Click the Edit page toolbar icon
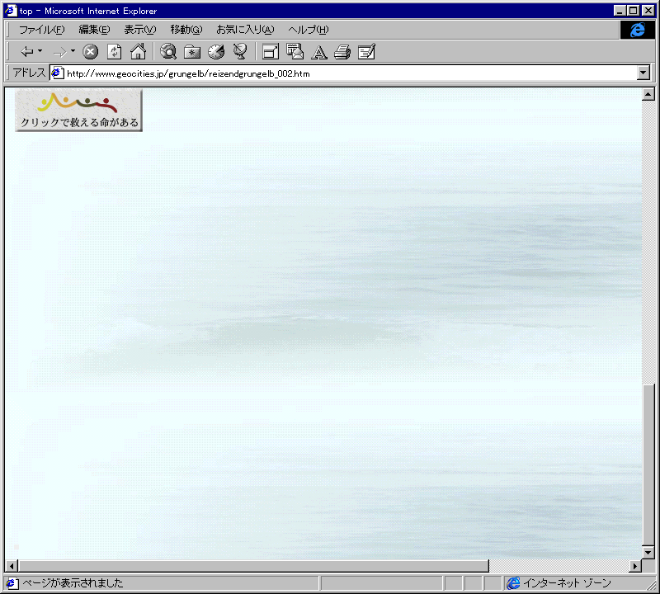The image size is (660, 594). point(366,52)
